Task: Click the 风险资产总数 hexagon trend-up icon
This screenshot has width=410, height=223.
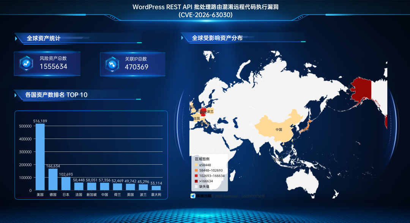Action: 26,63
